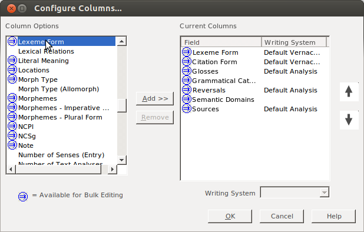Click bulk-edit icon beside Morphemes - Imperative
This screenshot has width=364, height=232.
click(12, 108)
